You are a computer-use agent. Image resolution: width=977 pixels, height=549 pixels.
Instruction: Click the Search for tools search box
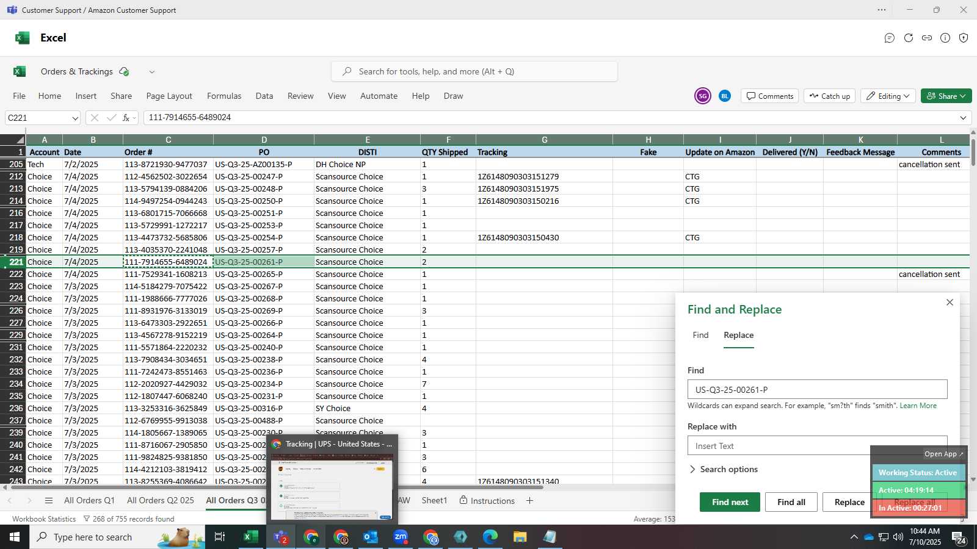pos(474,71)
